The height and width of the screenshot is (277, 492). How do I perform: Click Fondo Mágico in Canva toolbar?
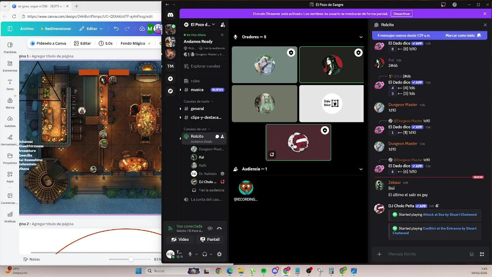point(136,43)
